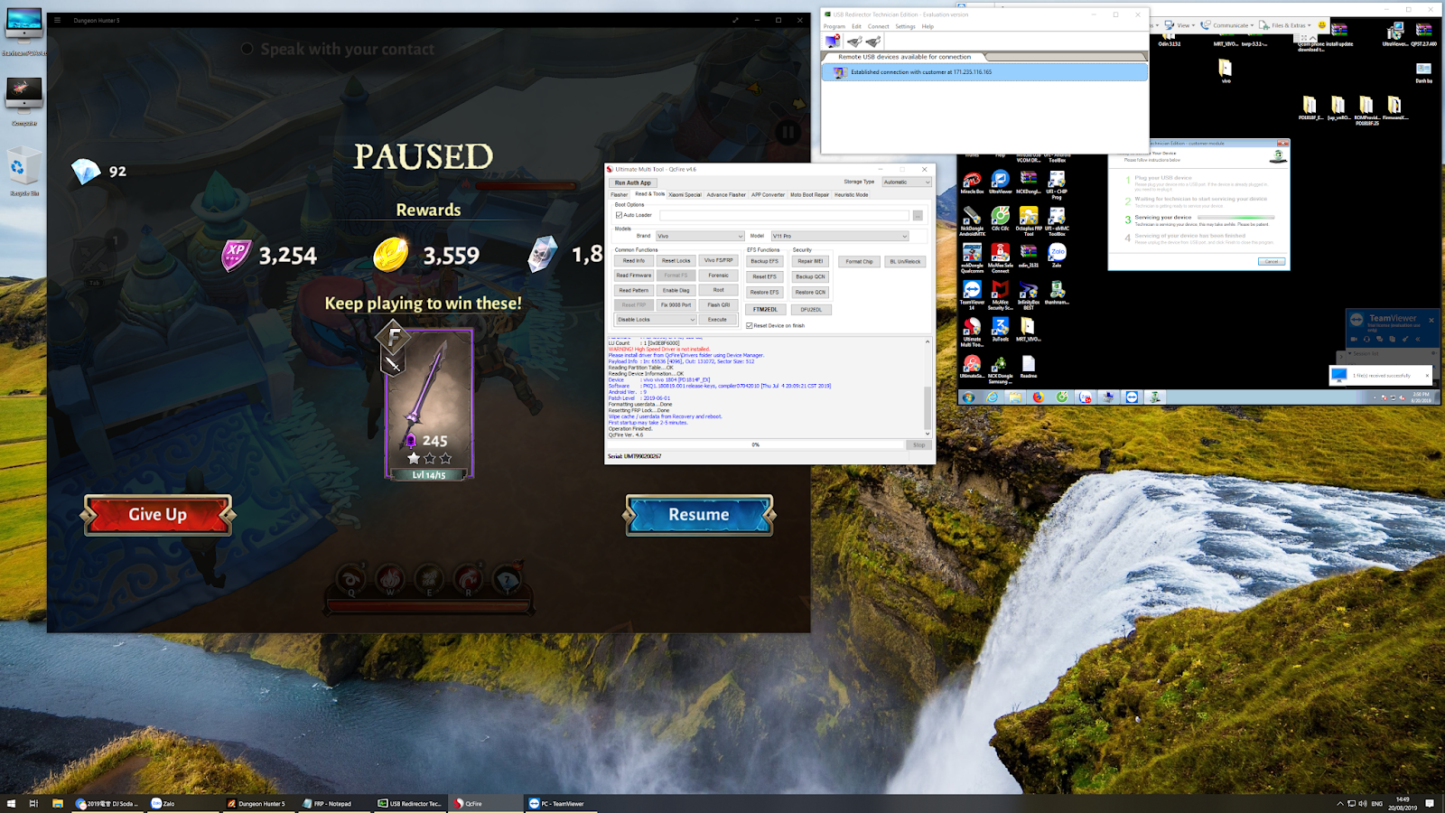Screen dimensions: 1445x813
Task: Open Cốc Cốc browser on the remote desktop
Action: tap(1000, 220)
